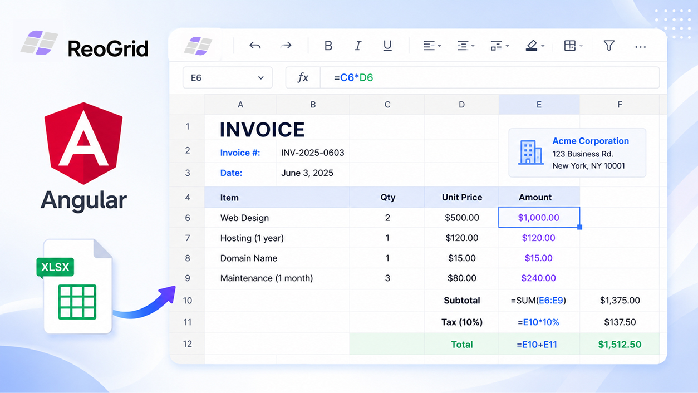Click the 'Subtotal' label cell

point(462,300)
